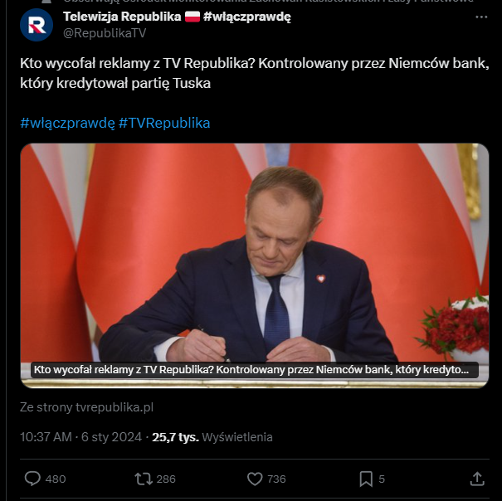Bookmark this post

(x=366, y=479)
